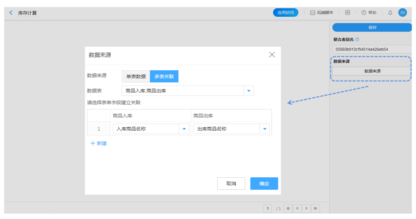Image resolution: width=416 pixels, height=219 pixels.
Task: Expand the 出库商品名称 field dropdown
Action: click(265, 129)
